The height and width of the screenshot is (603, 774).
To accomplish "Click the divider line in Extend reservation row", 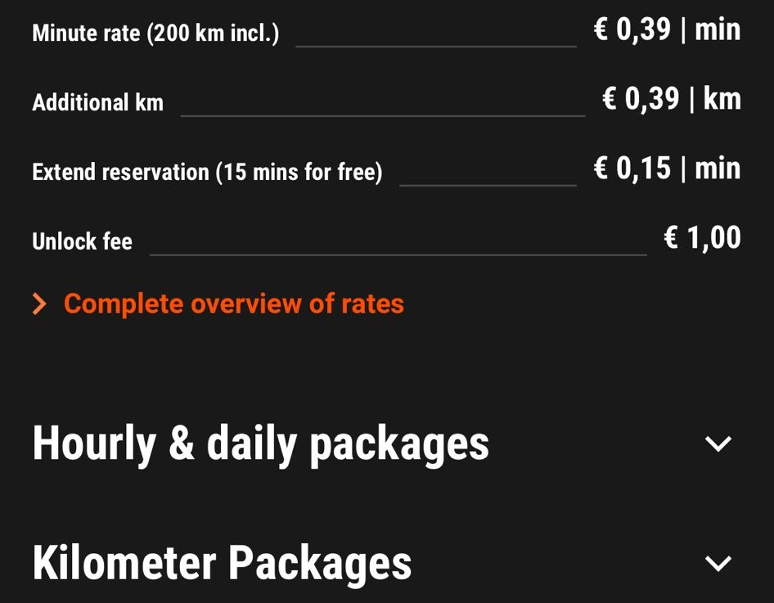I will (x=488, y=185).
